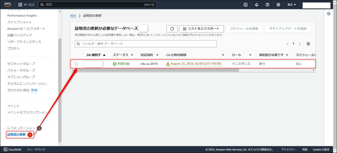Click the table horizontal scrollbar

pos(156,70)
